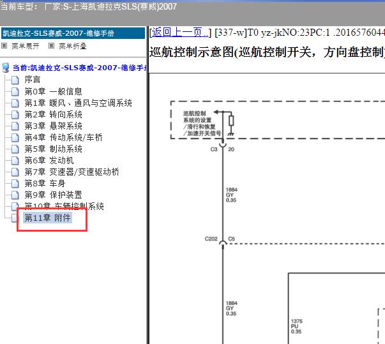Click the 返回上一页 link
This screenshot has height=344, width=385.
point(180,33)
